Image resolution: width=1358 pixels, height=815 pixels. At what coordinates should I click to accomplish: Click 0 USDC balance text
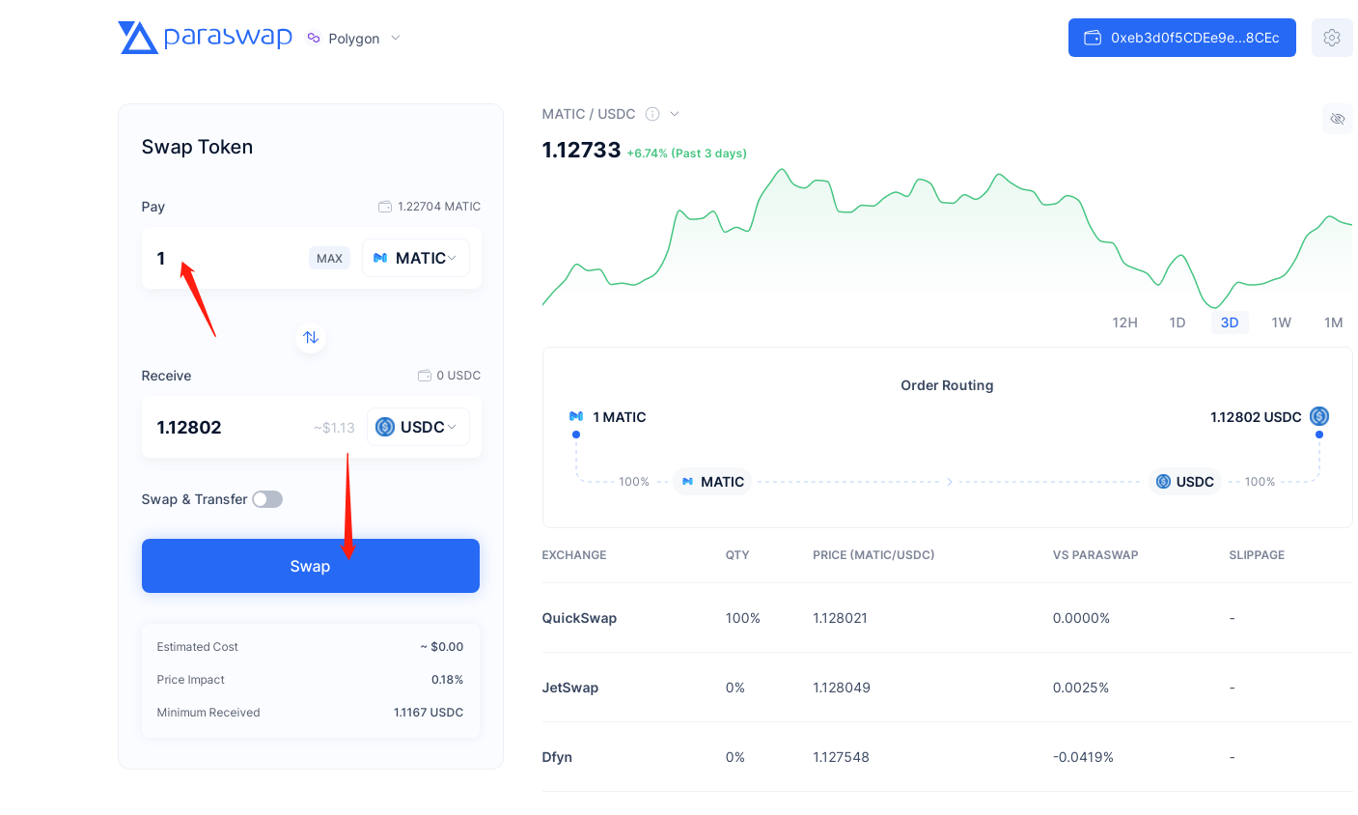[458, 376]
